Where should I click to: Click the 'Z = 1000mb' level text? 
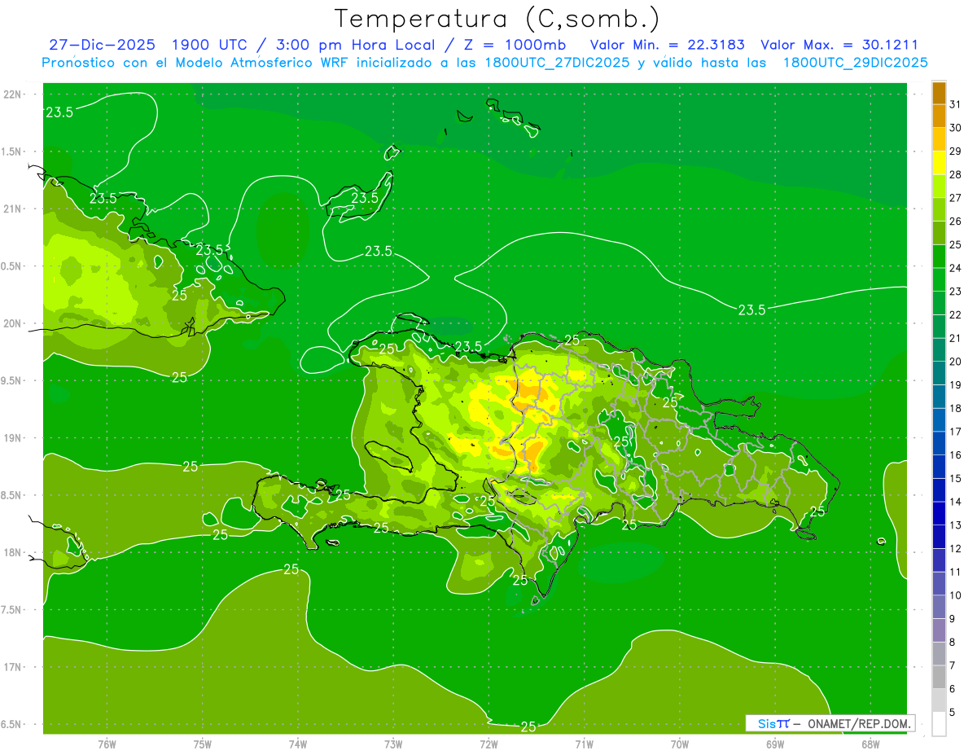(514, 45)
